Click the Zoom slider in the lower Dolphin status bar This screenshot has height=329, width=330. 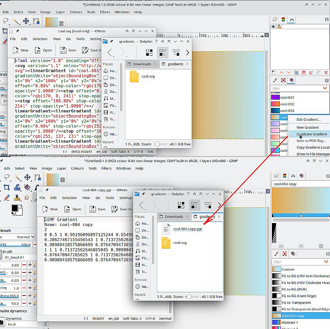point(192,297)
